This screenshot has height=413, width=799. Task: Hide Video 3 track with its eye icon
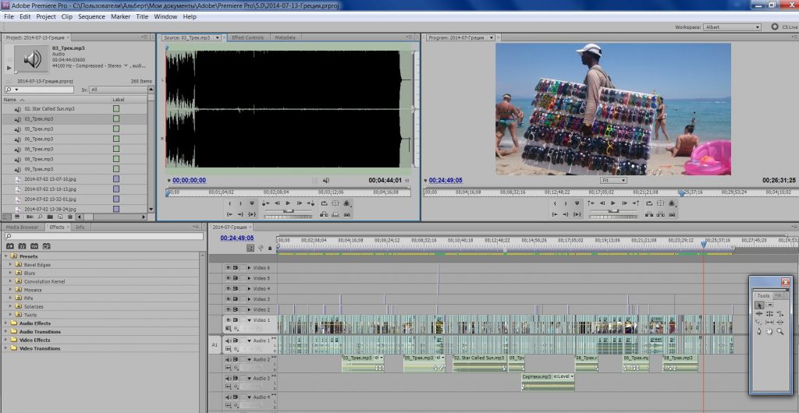click(x=229, y=299)
